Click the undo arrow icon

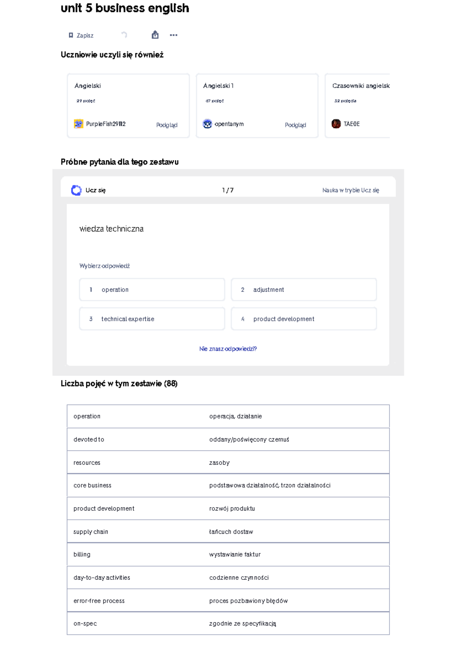[124, 35]
